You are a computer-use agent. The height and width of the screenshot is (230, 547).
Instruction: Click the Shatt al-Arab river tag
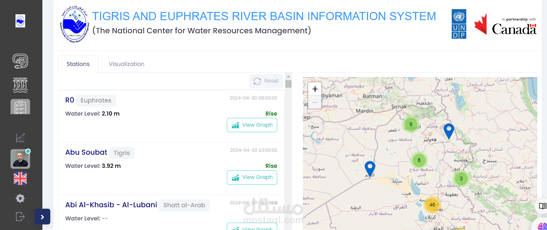184,205
